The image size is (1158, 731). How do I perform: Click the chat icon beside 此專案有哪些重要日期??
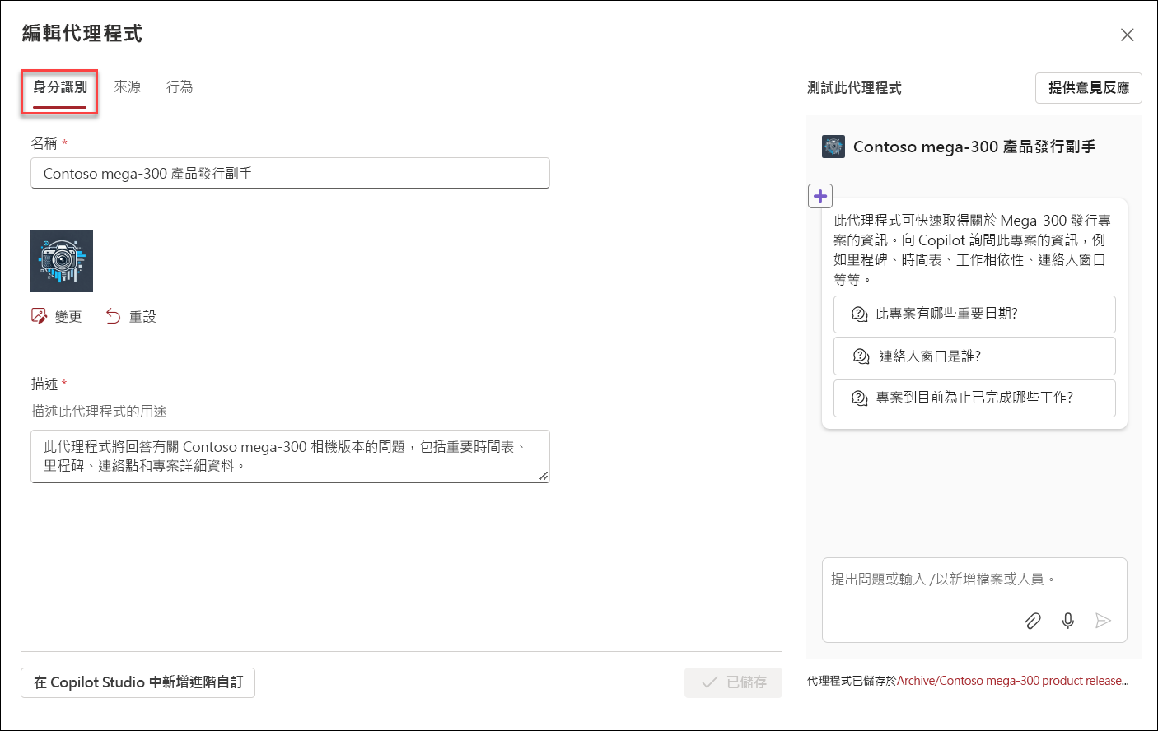(859, 314)
